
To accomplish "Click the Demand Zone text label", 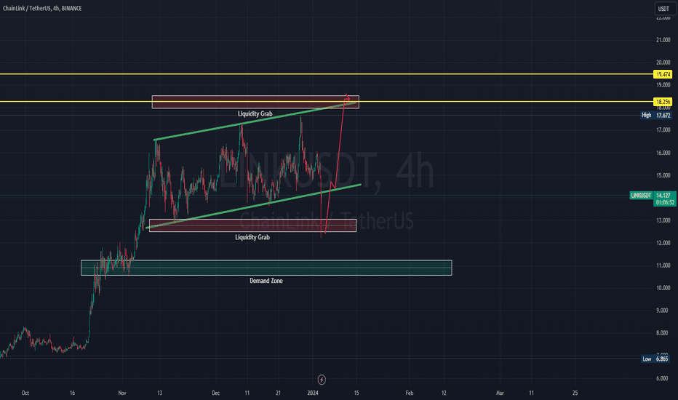I will coord(266,281).
